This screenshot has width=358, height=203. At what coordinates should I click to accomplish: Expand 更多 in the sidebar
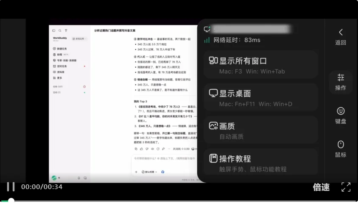pyautogui.click(x=58, y=78)
